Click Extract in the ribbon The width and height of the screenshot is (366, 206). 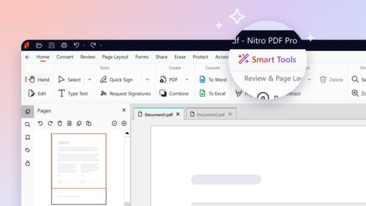coord(293,94)
